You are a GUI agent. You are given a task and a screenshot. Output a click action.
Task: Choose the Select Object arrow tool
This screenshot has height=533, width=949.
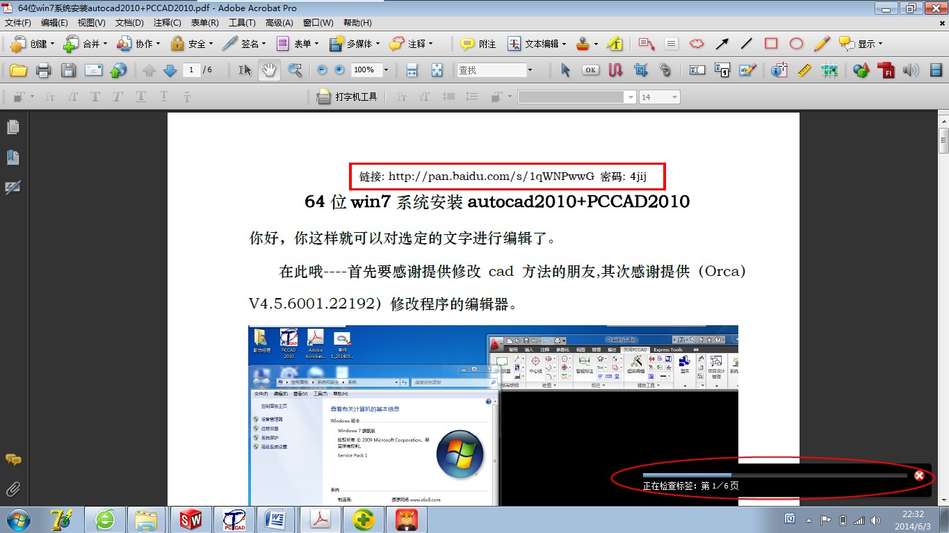[565, 70]
